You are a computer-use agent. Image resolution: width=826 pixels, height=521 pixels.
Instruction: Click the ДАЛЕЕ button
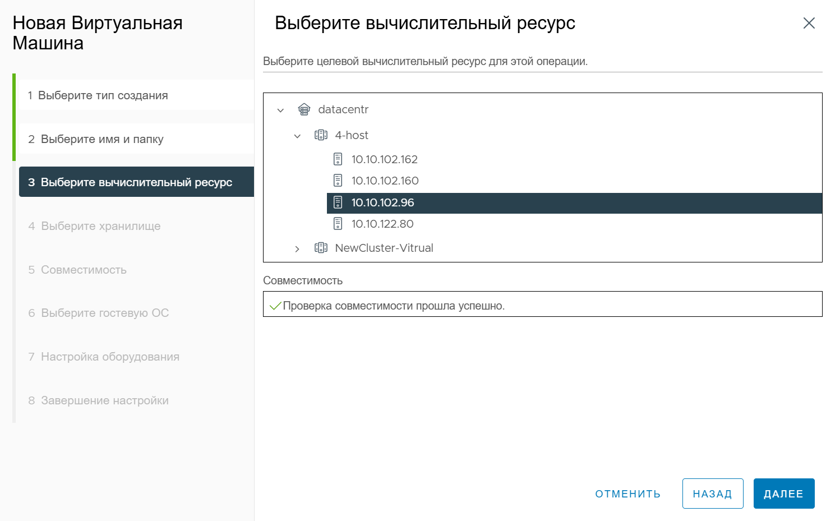784,494
